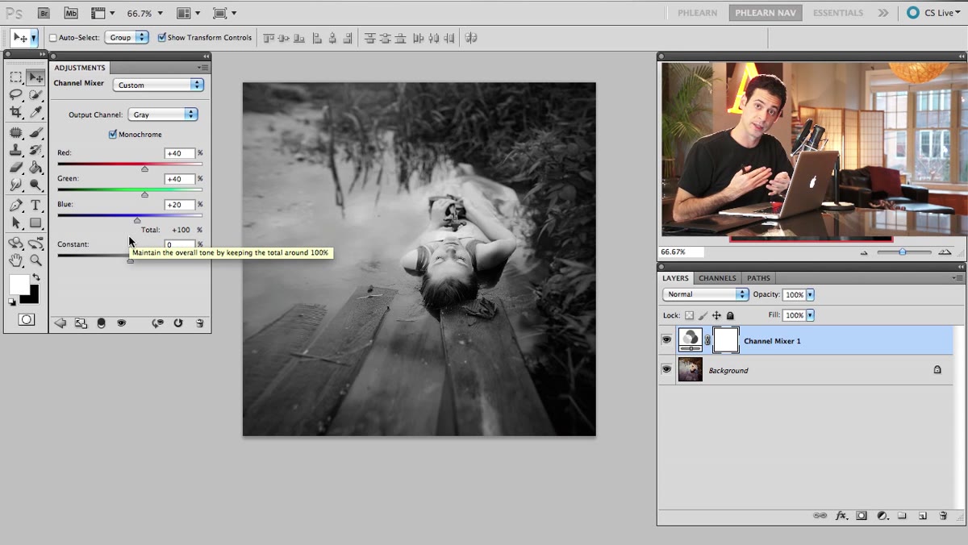
Task: Select the Lasso tool
Action: click(x=15, y=94)
